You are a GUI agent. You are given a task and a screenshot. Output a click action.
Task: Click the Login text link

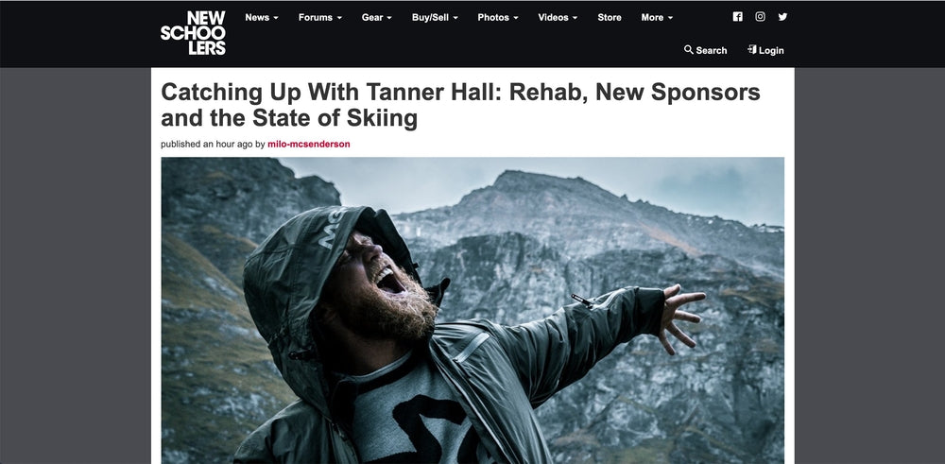point(771,51)
